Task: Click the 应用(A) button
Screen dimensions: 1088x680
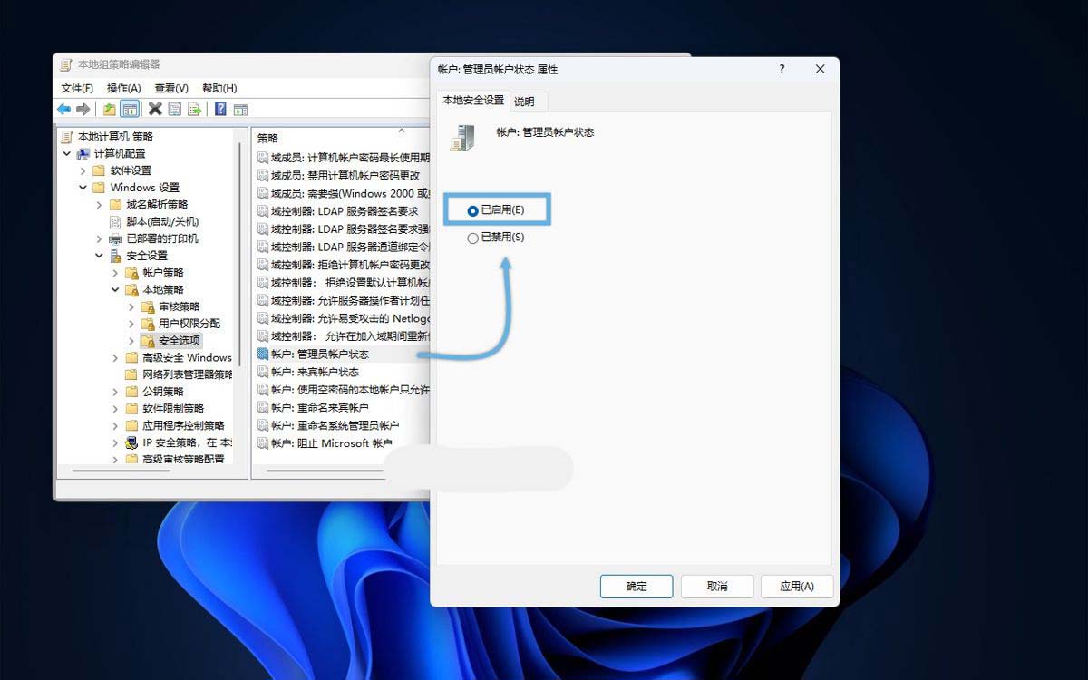Action: tap(797, 586)
